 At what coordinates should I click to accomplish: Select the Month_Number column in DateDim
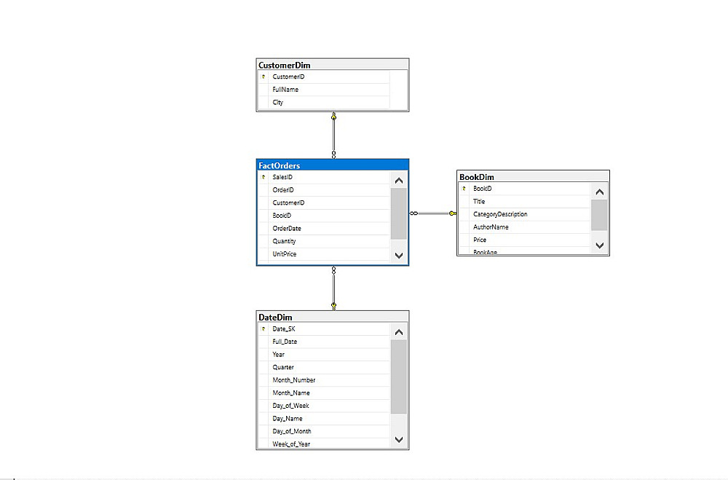click(324, 380)
